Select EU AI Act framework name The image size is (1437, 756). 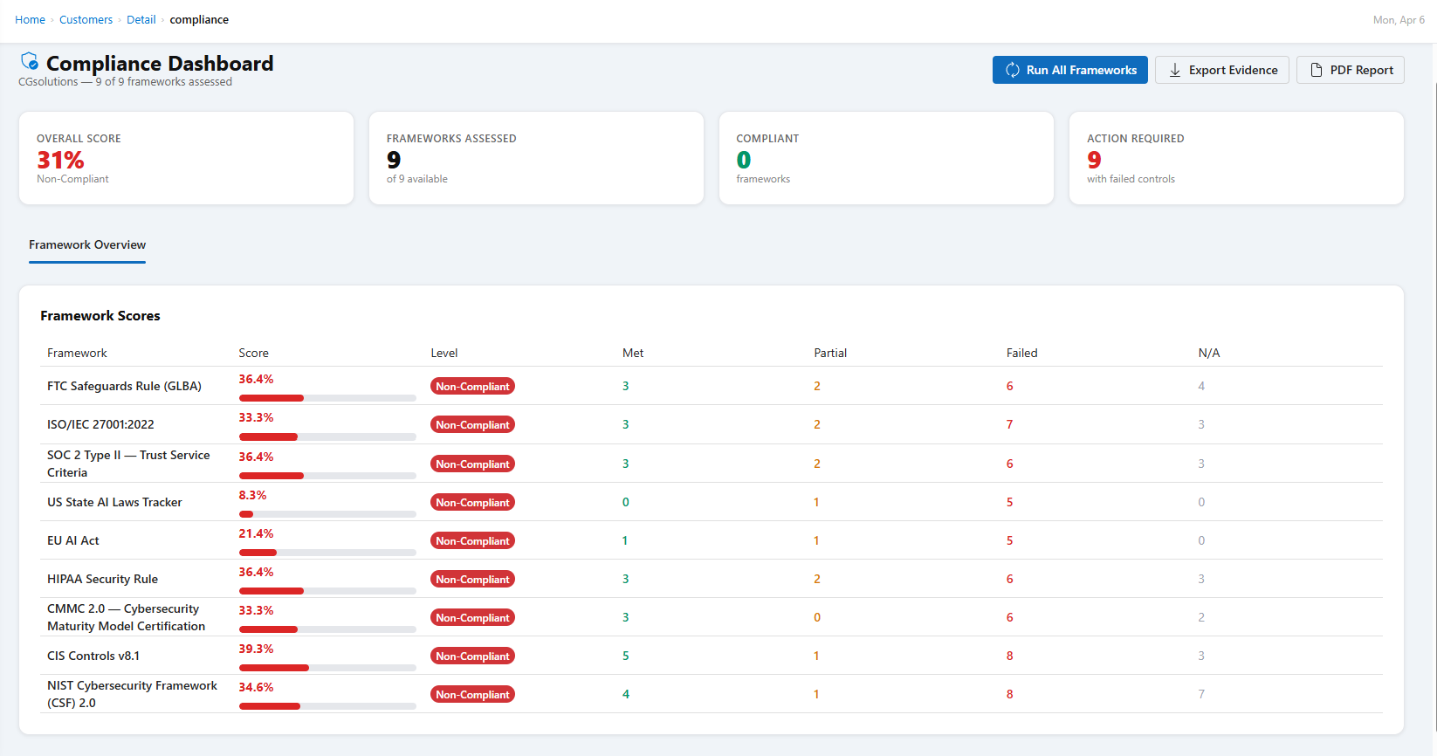coord(73,540)
